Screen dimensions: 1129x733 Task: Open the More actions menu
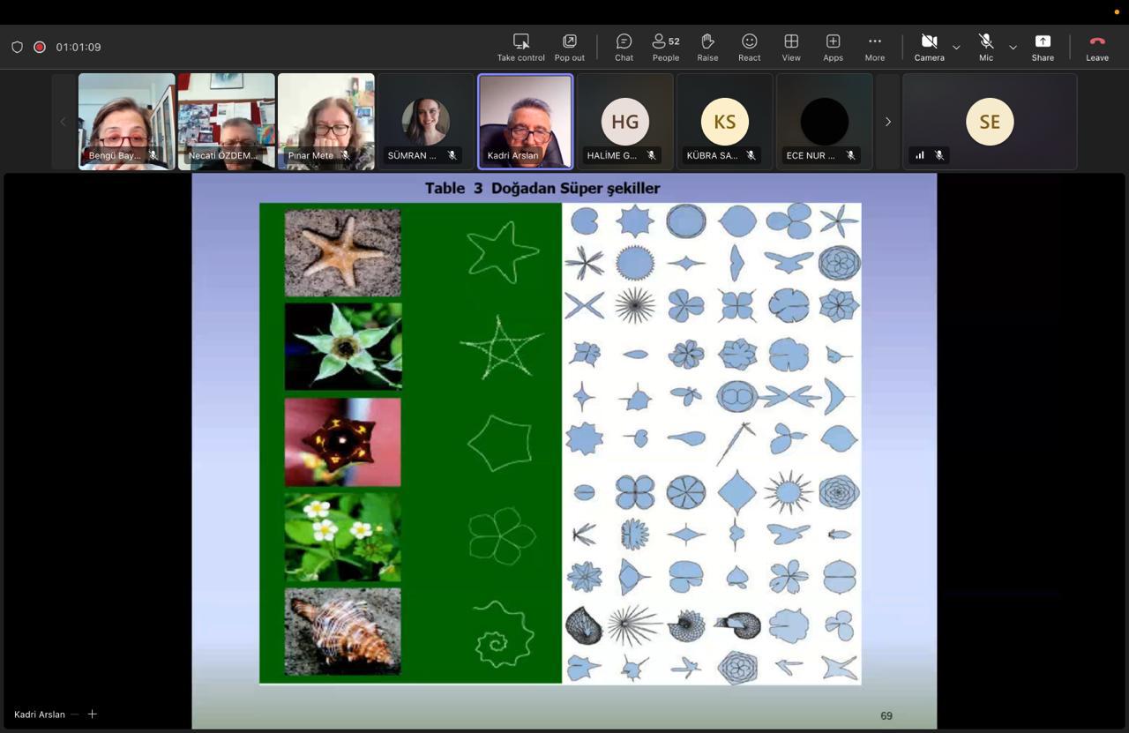pos(874,47)
